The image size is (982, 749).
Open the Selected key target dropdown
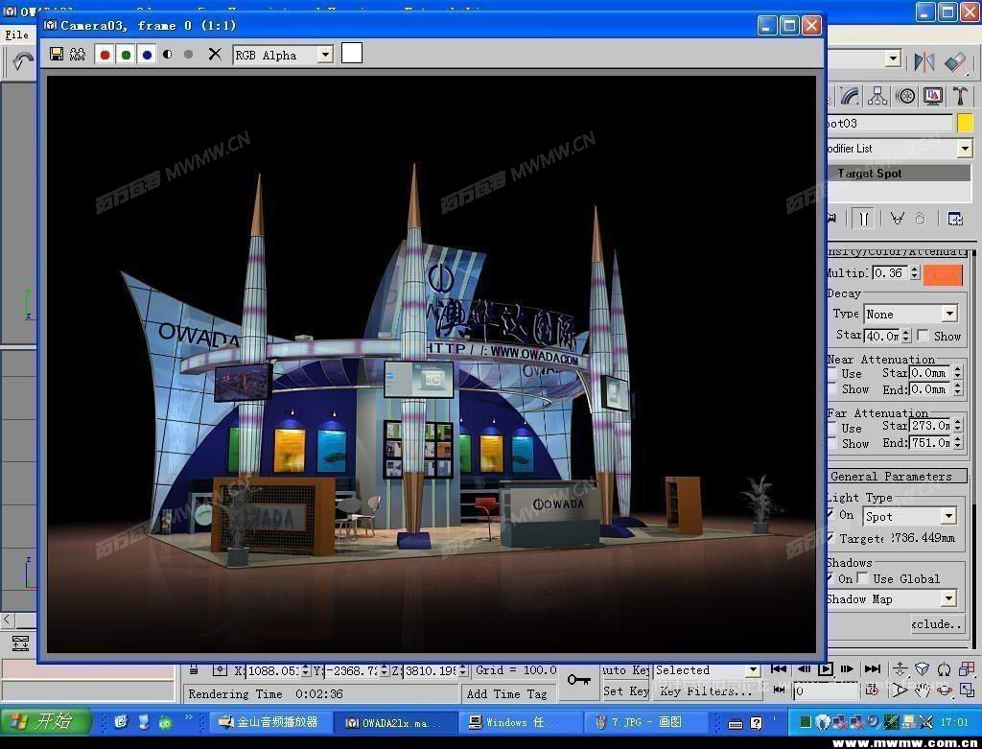754,670
